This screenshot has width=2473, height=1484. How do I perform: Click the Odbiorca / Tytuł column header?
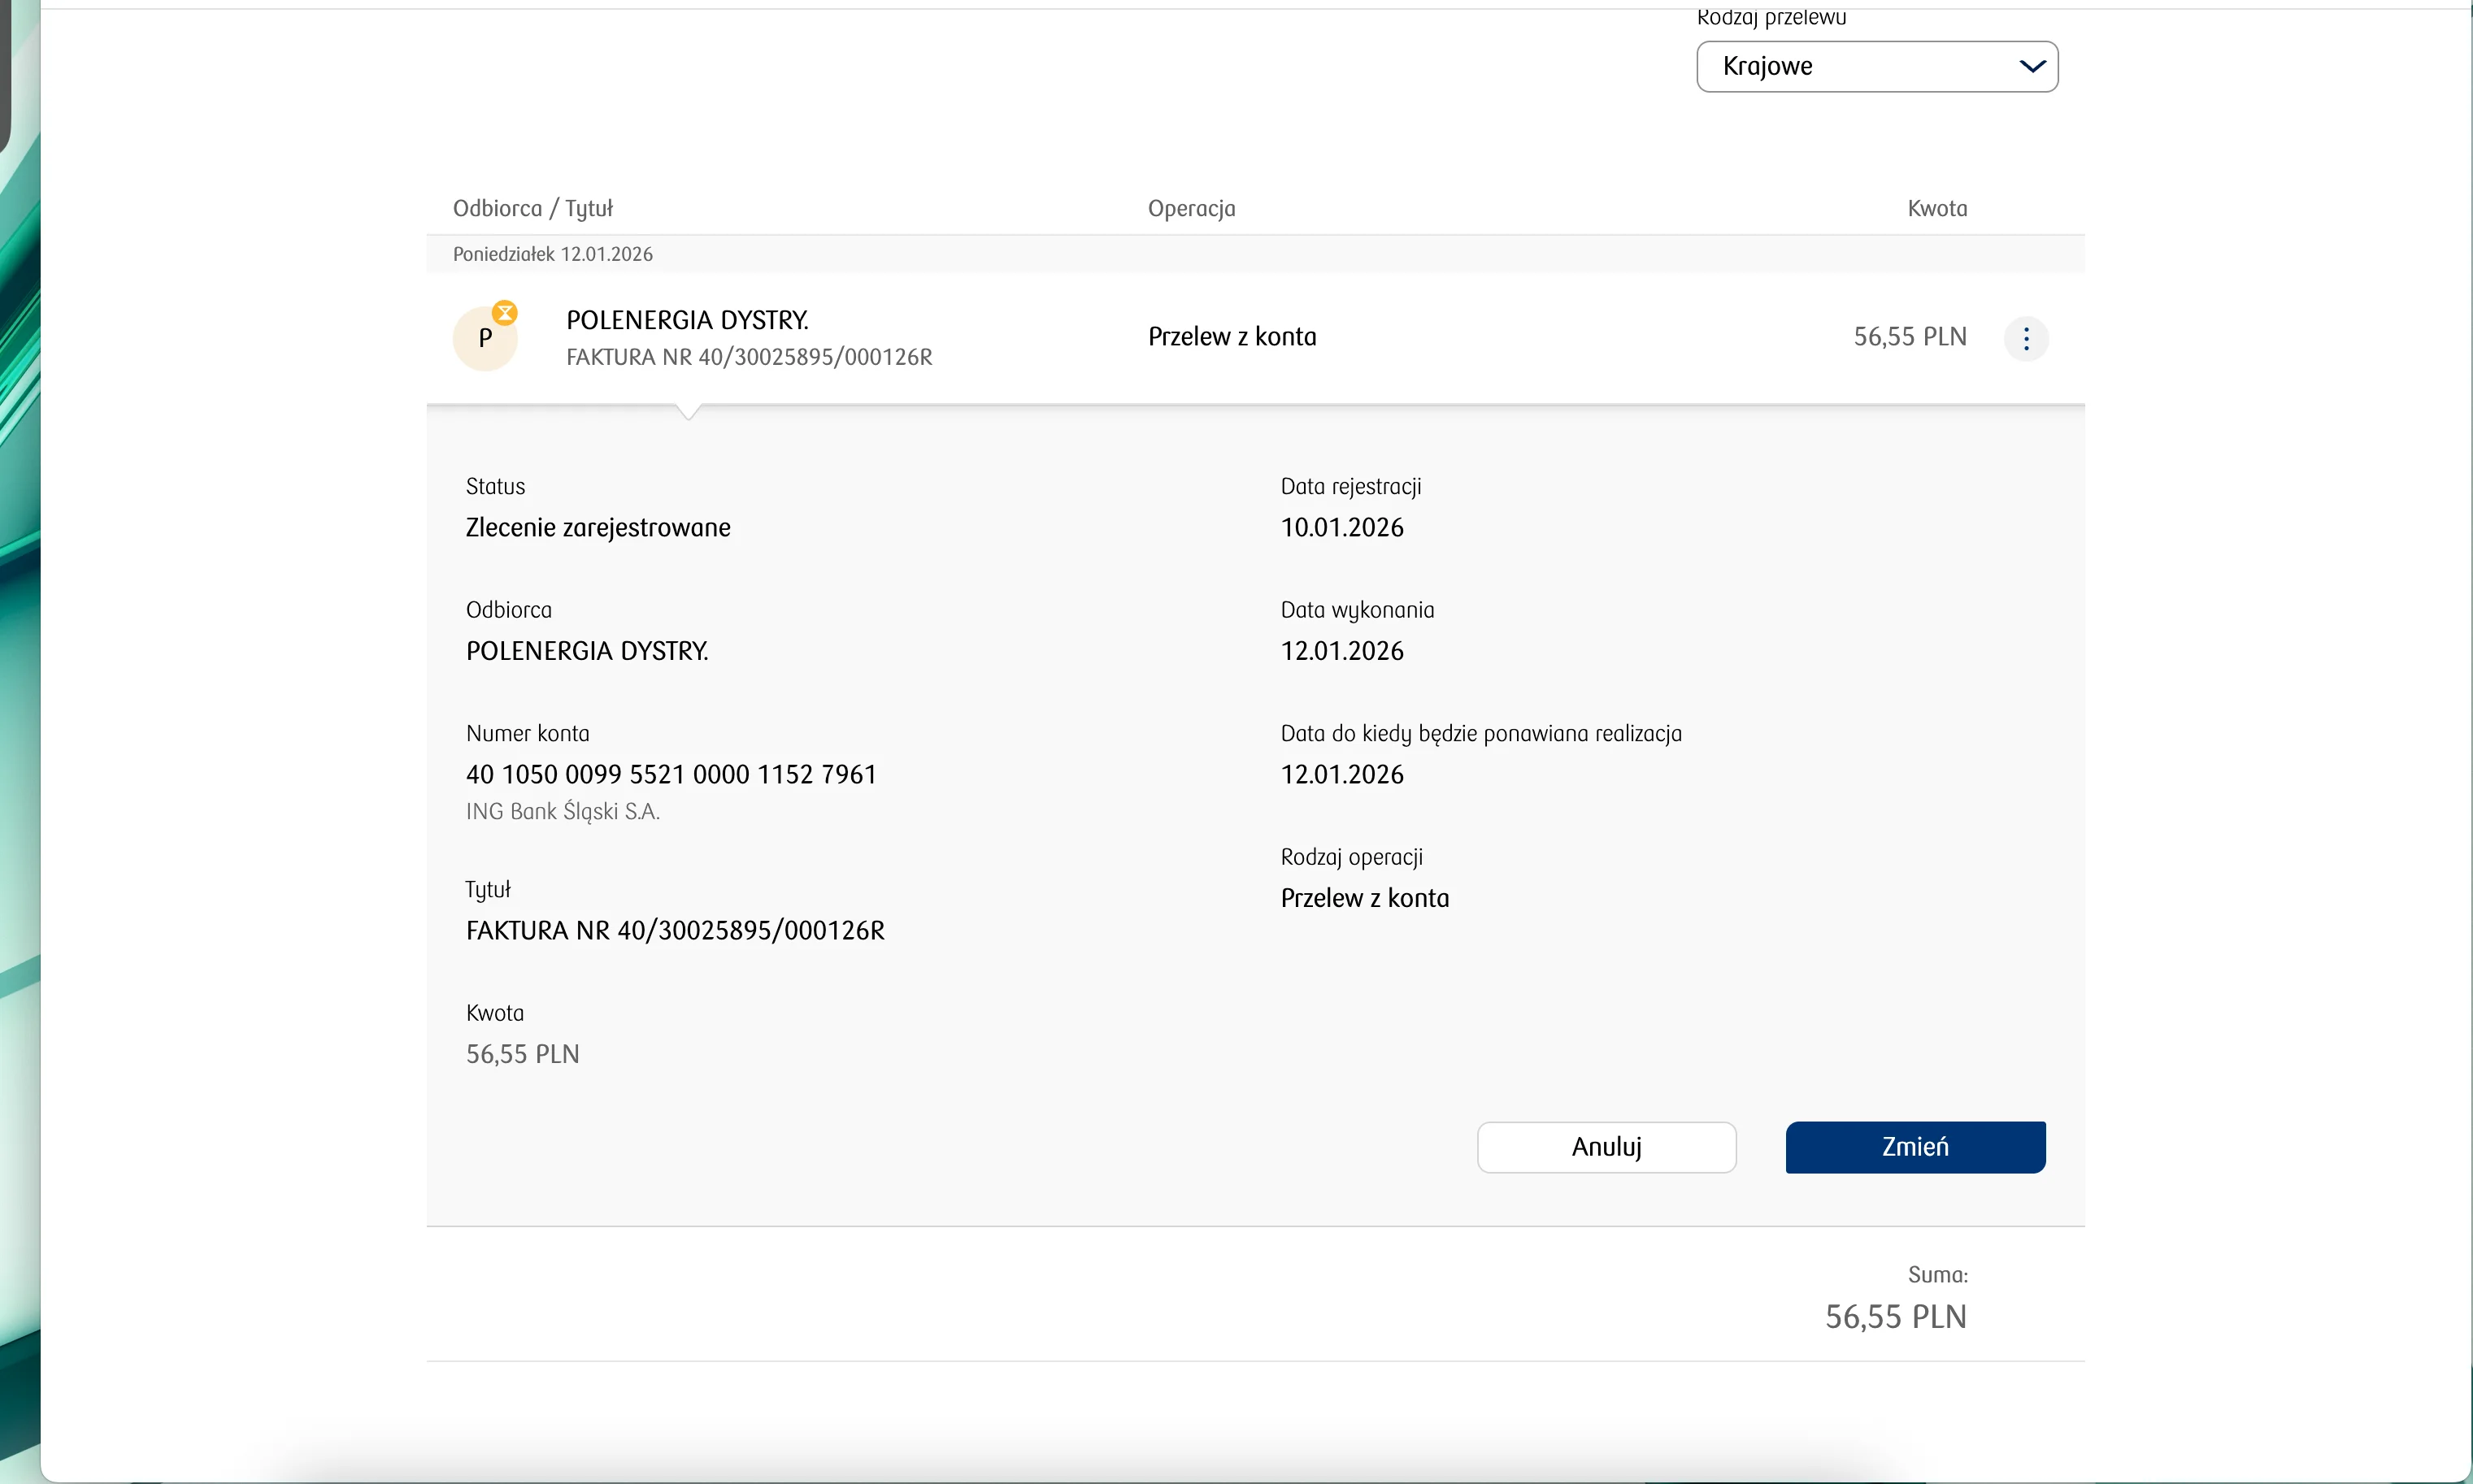(532, 208)
